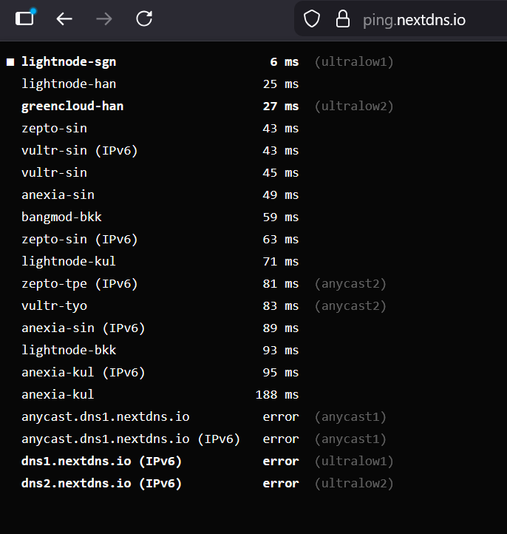
Task: Select the lightnode-kul server name
Action: [69, 262]
